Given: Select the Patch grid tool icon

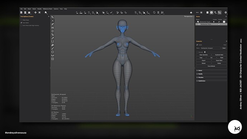Looking at the screenshot, I should [53, 59].
